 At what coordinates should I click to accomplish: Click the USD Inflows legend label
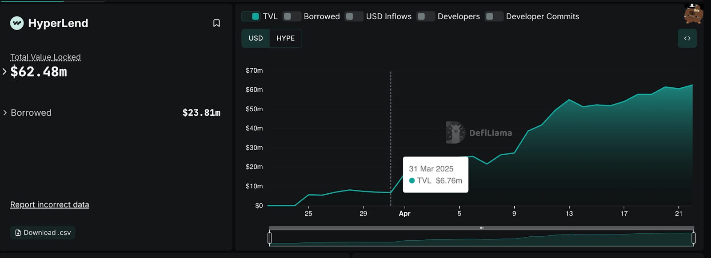click(389, 16)
